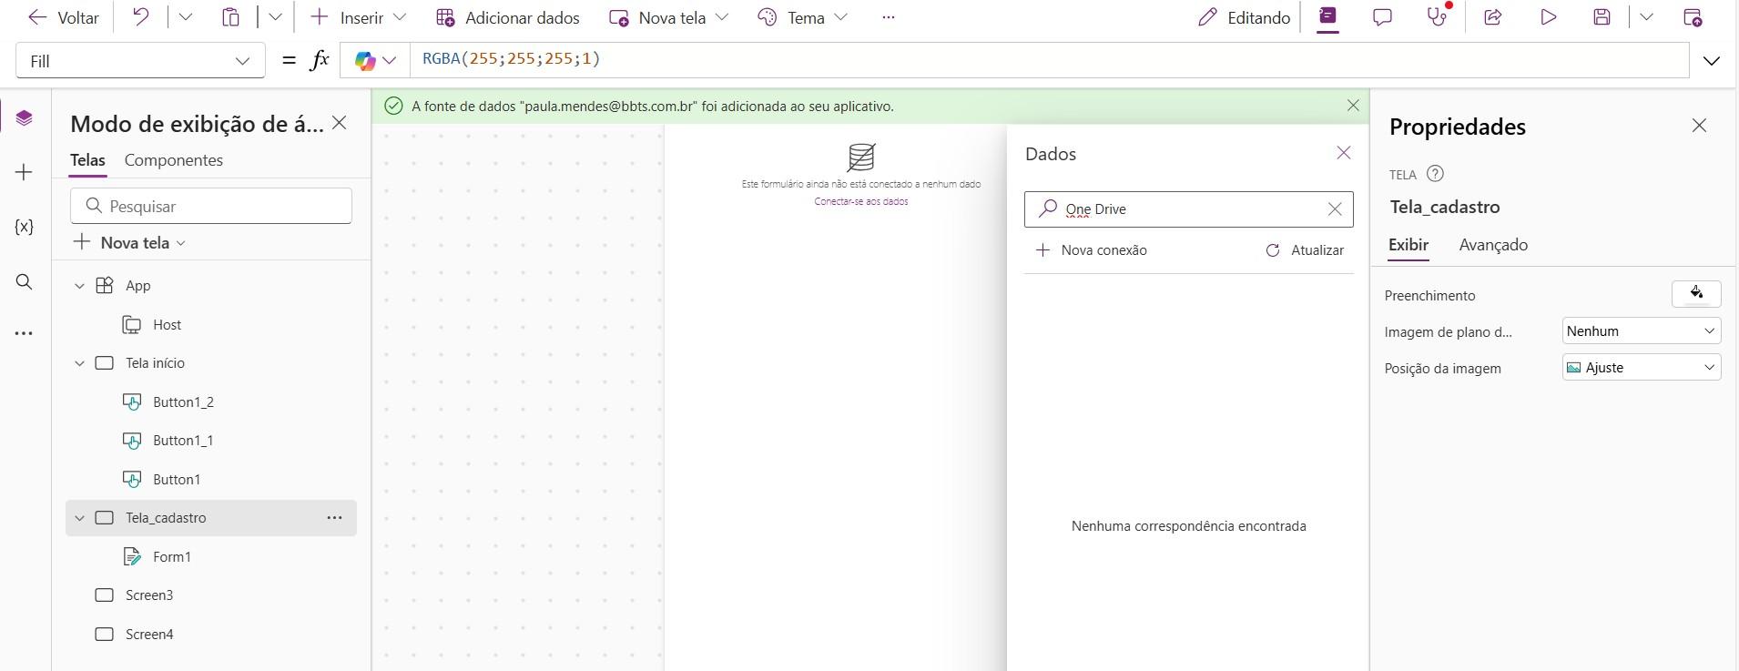Screen dimensions: 1739x671
Task: Select Form1 in the tree
Action: 172,557
